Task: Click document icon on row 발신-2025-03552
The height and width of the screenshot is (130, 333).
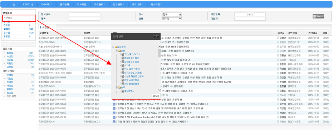Action: tap(114, 108)
